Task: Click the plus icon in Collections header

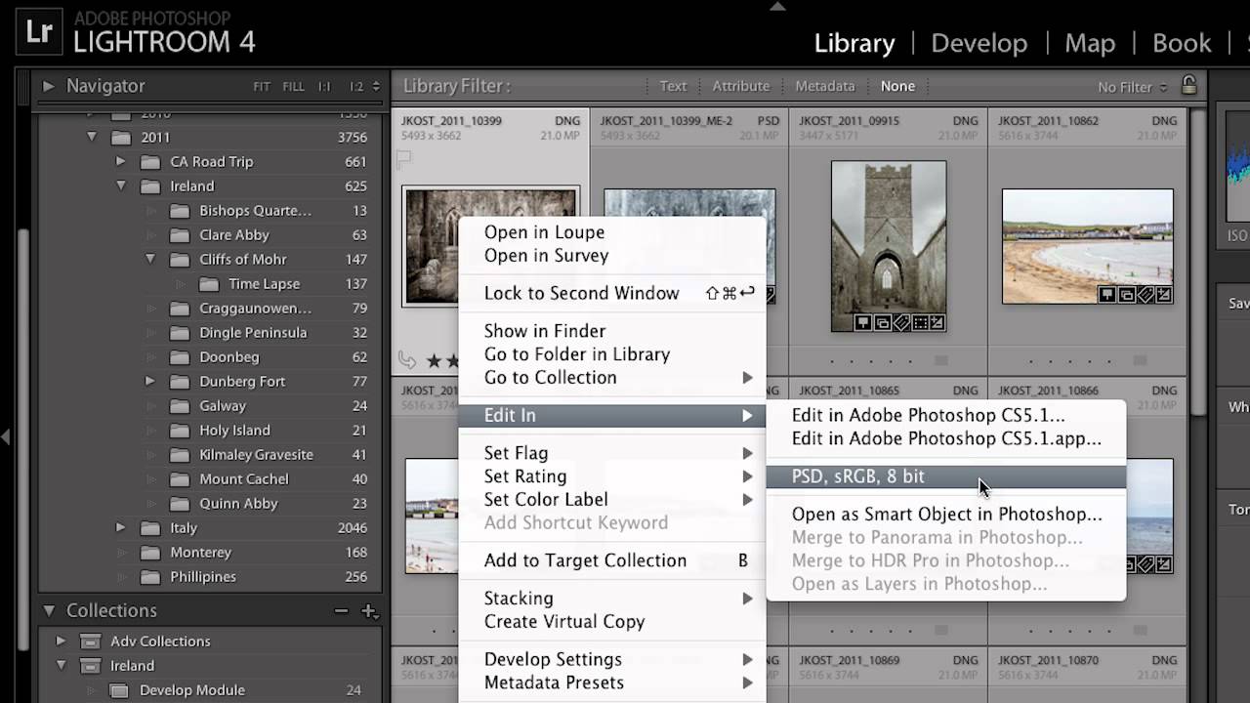Action: (368, 611)
